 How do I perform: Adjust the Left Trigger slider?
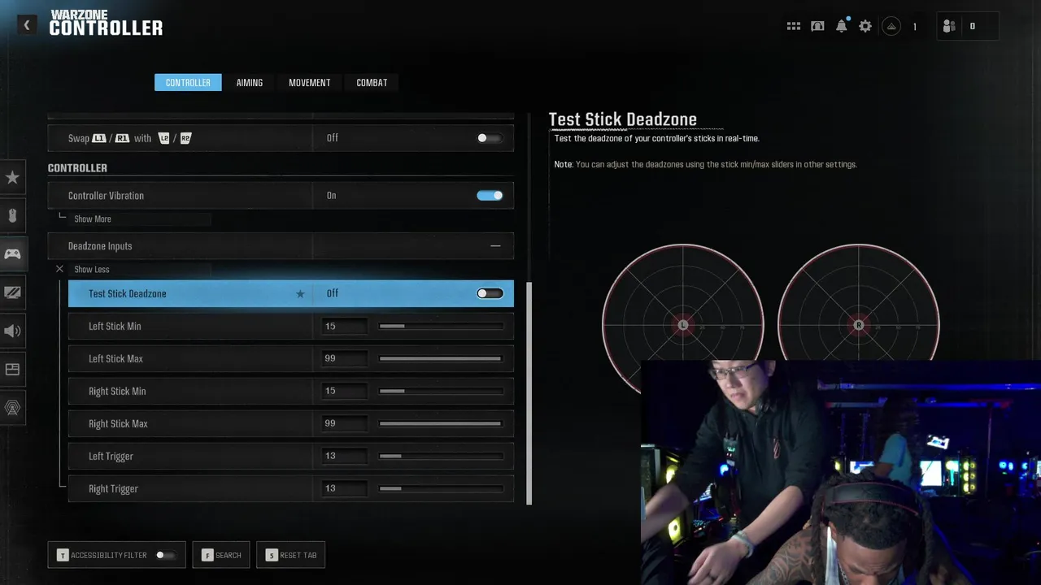pos(440,456)
